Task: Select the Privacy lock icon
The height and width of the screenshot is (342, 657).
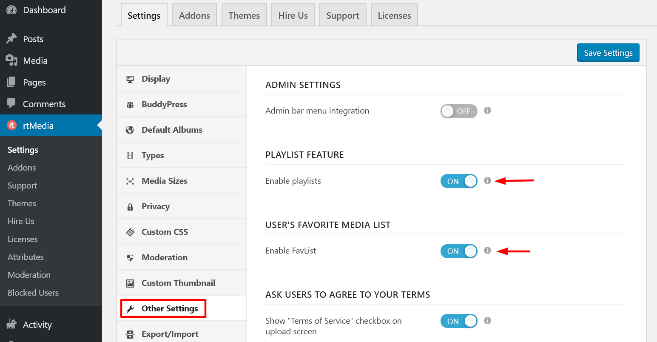Action: 130,206
